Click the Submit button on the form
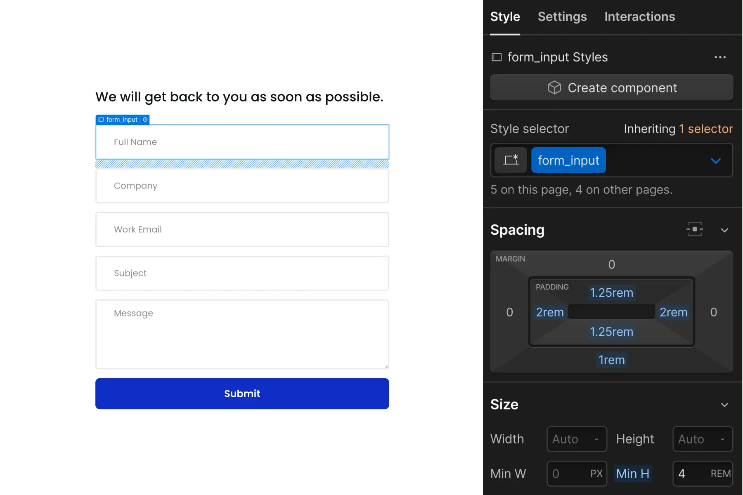Screen dimensions: 743x495 [x=242, y=394]
